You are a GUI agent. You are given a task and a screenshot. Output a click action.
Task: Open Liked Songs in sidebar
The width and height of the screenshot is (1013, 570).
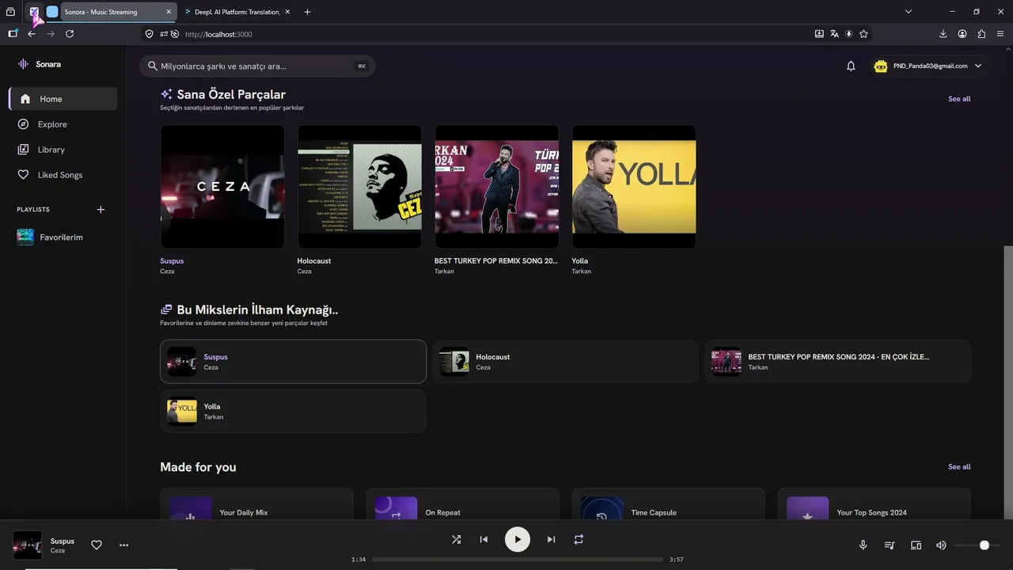(63, 175)
